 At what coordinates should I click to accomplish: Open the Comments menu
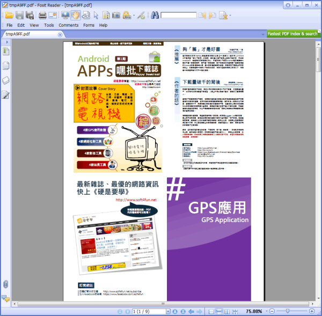(x=68, y=25)
